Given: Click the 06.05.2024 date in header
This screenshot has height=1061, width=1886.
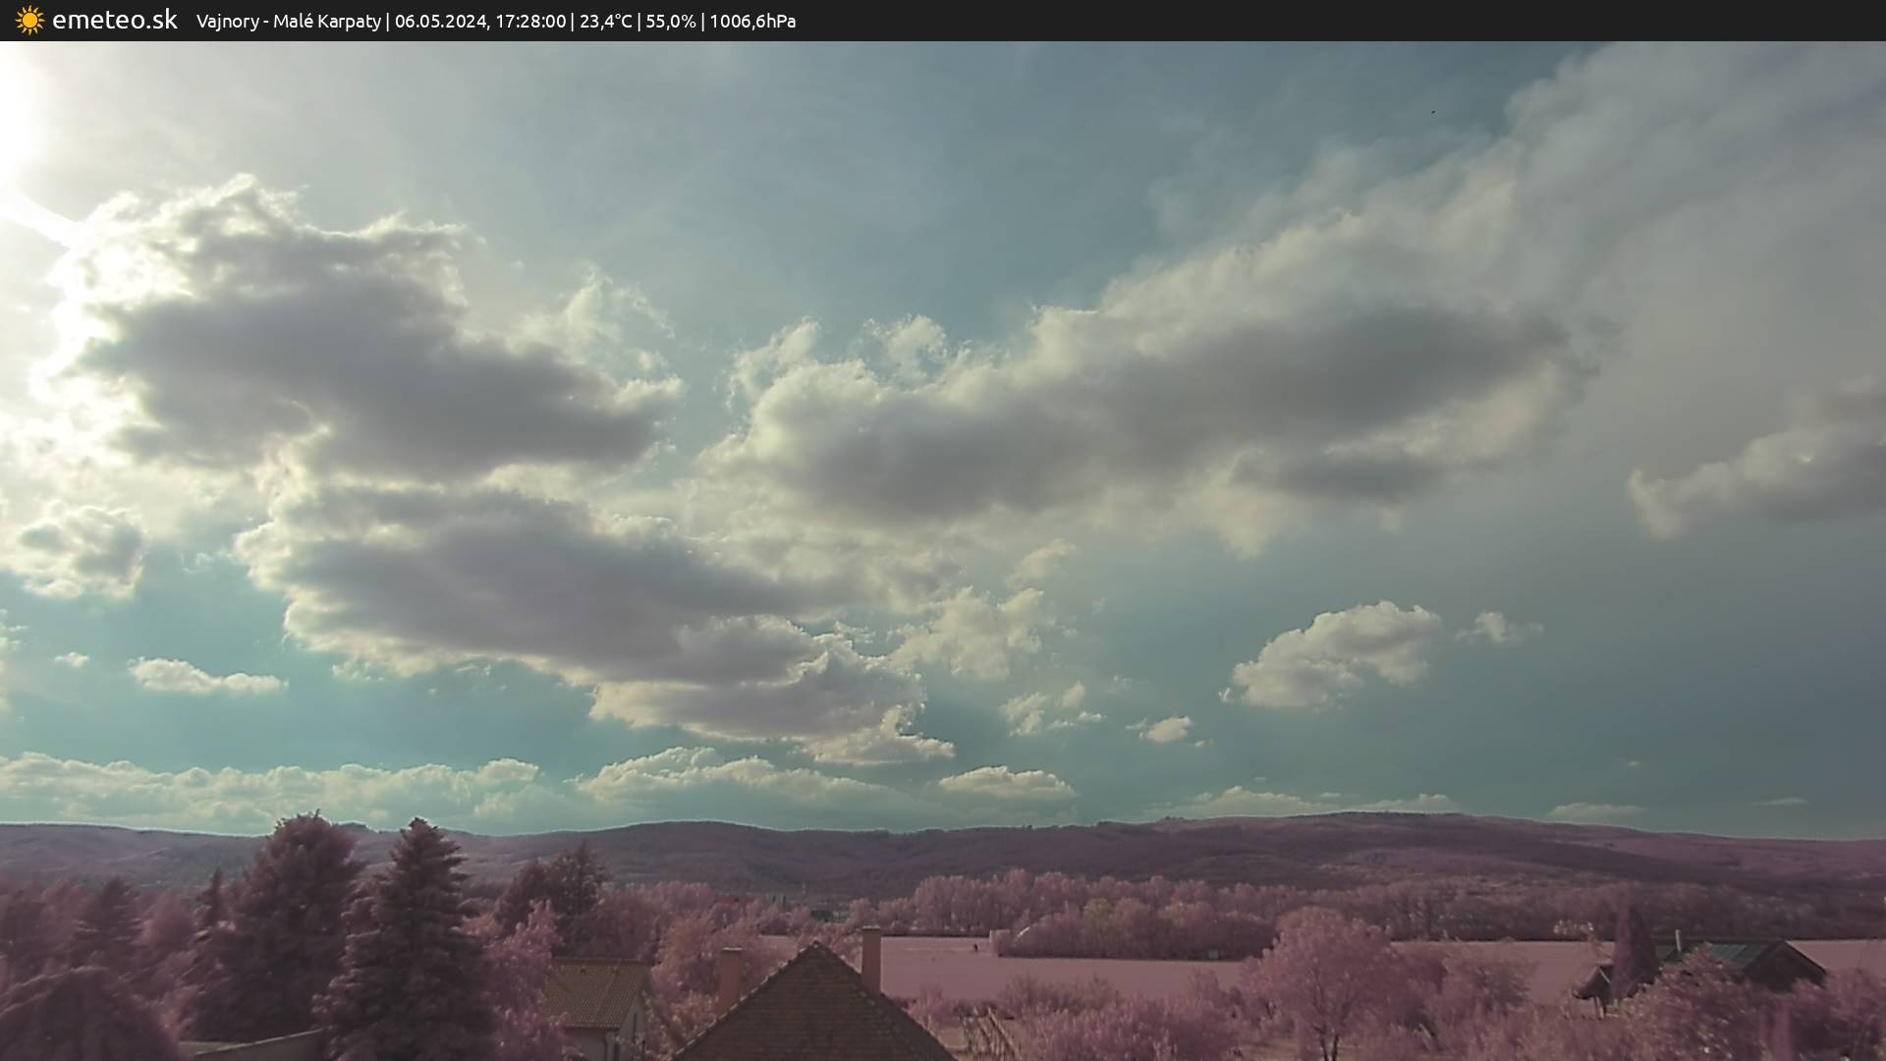Looking at the screenshot, I should coord(440,22).
